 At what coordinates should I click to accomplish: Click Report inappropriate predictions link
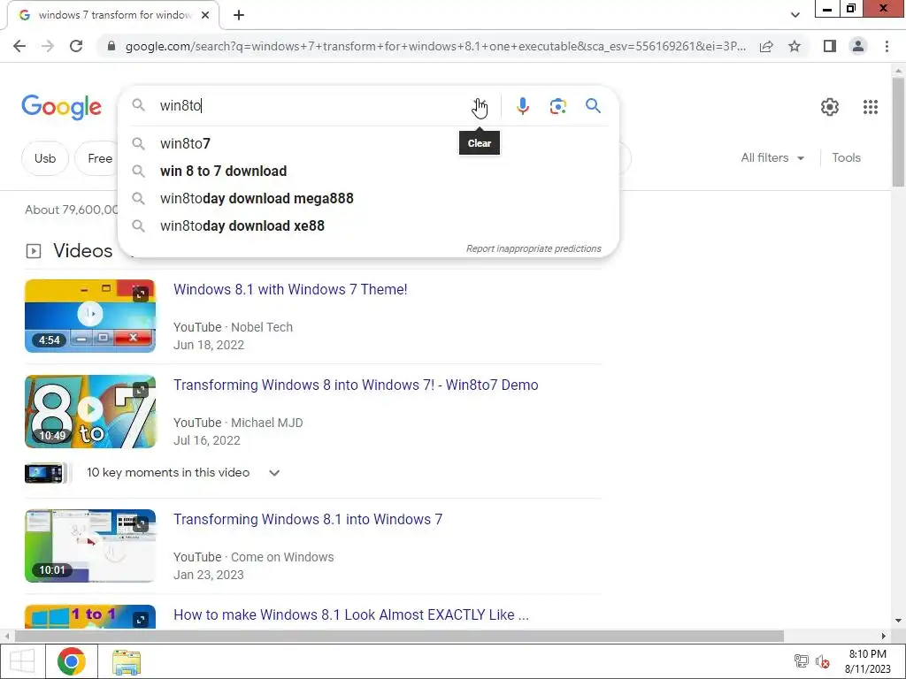[x=534, y=248]
